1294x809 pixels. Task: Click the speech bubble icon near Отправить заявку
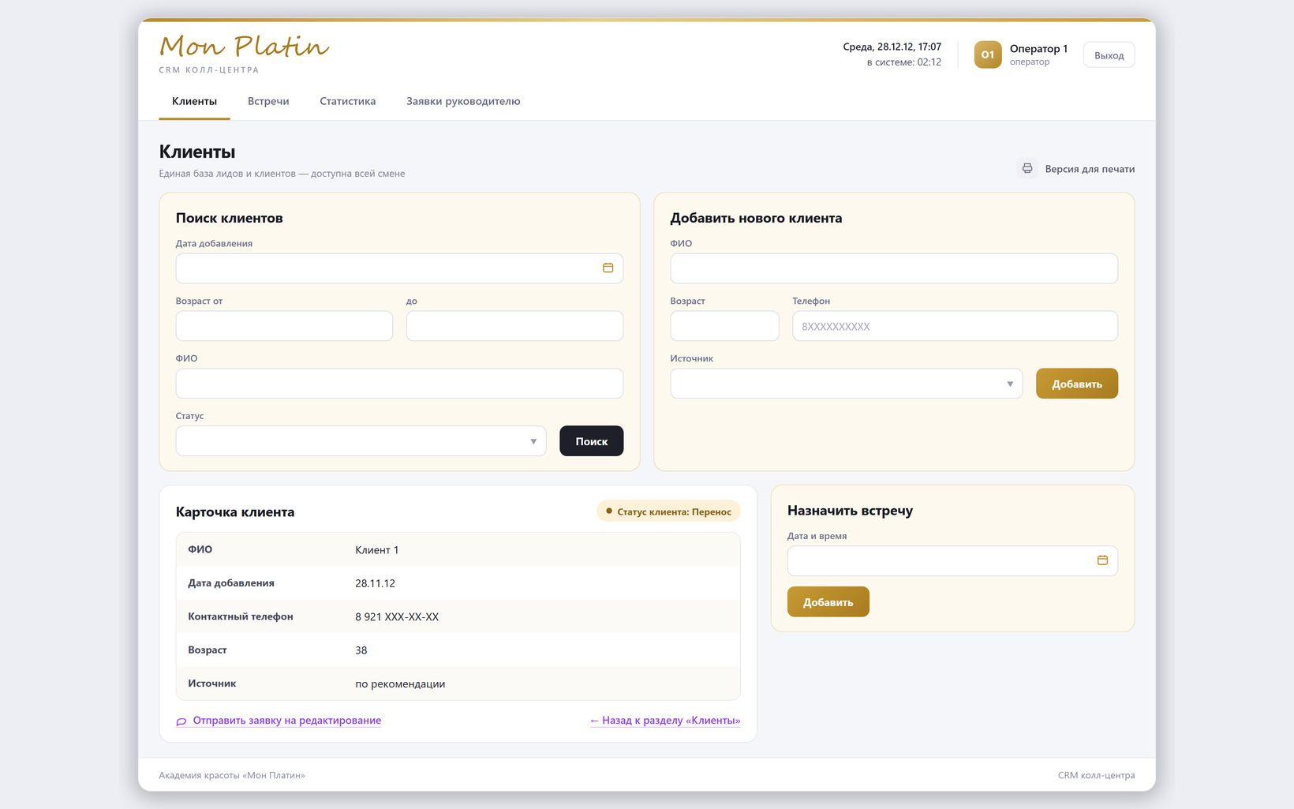tap(181, 721)
